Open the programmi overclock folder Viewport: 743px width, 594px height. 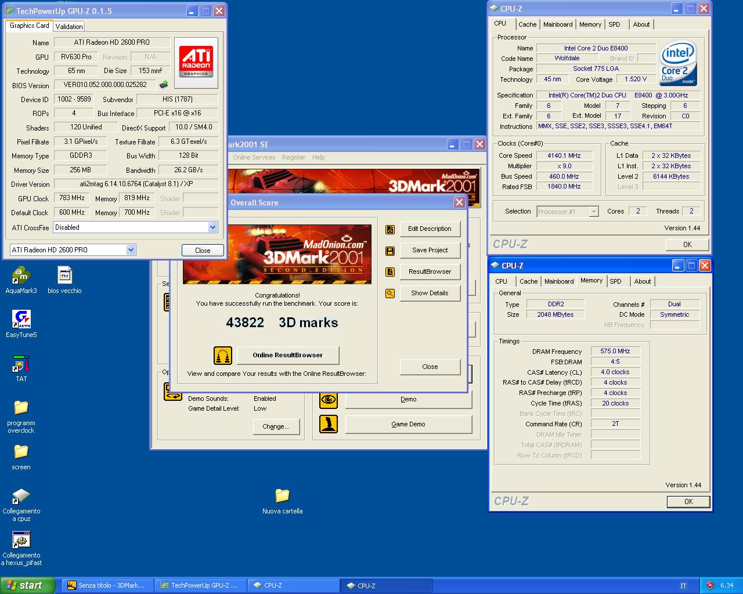(21, 416)
